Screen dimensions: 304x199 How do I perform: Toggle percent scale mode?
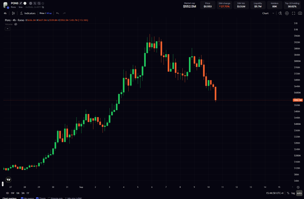[288, 193]
